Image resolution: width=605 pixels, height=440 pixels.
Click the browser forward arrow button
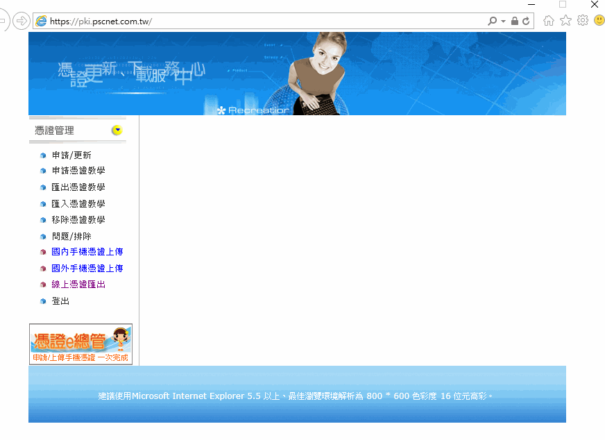(x=22, y=21)
